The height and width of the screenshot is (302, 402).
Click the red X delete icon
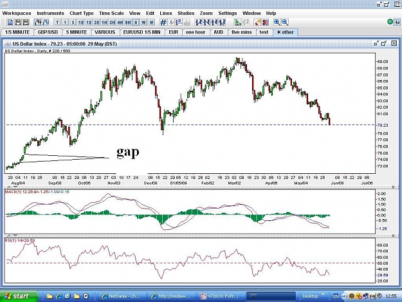click(x=266, y=23)
